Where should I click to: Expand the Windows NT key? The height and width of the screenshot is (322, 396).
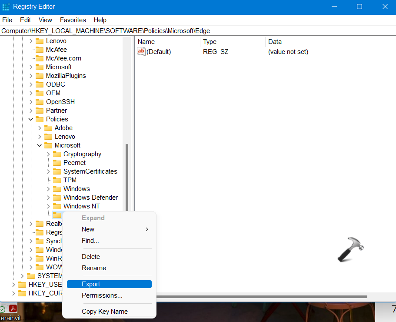click(x=48, y=206)
